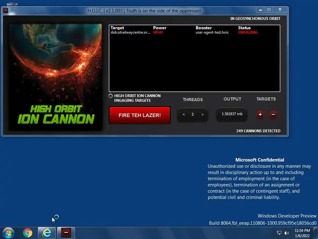
Task: Close the H.O.I.C. window
Action: point(280,9)
